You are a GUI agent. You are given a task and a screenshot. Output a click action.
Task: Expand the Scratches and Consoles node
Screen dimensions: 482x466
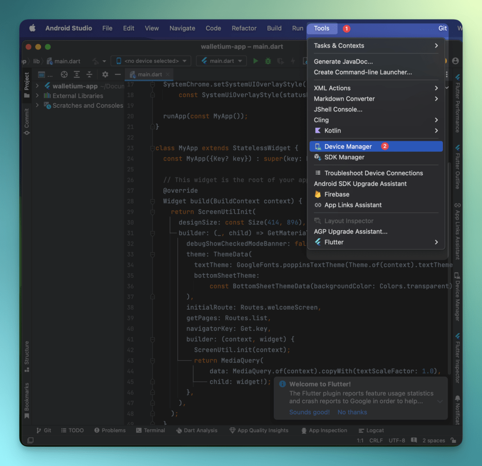point(37,105)
